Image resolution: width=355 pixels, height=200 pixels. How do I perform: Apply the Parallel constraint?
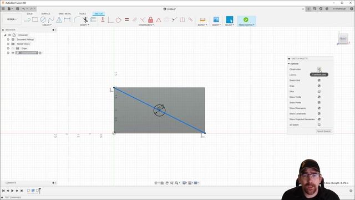[x=135, y=20]
